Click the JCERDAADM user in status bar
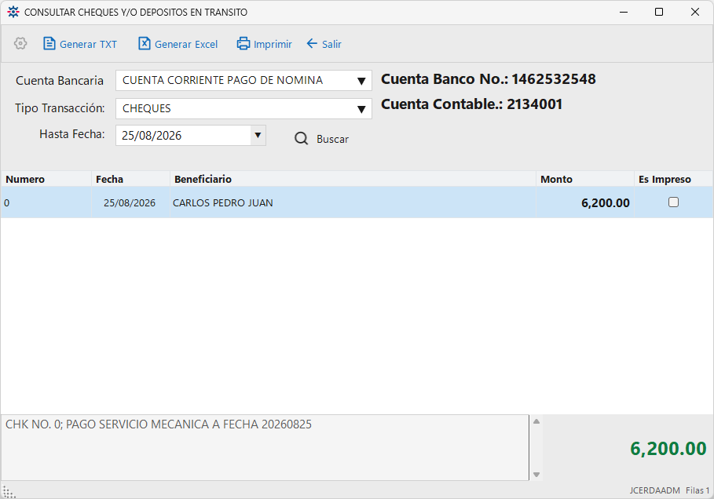Screen dimensions: 714x499 [x=655, y=490]
